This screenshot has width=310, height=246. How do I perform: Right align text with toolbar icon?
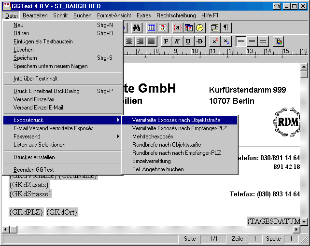coord(141,41)
